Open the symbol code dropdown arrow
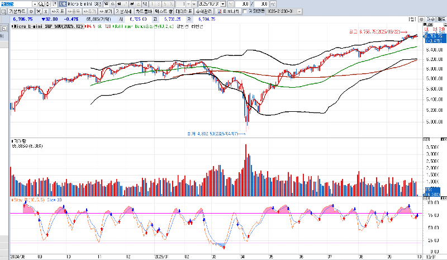The width and height of the screenshot is (447, 260). pyautogui.click(x=36, y=4)
